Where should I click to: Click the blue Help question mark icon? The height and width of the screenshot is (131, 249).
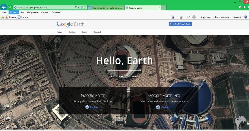pos(246,17)
